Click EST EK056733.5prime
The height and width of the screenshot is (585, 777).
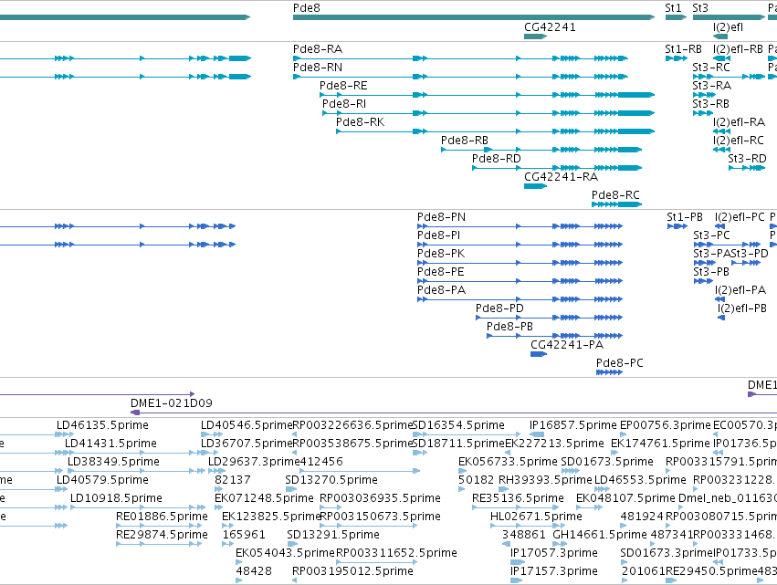(x=508, y=462)
